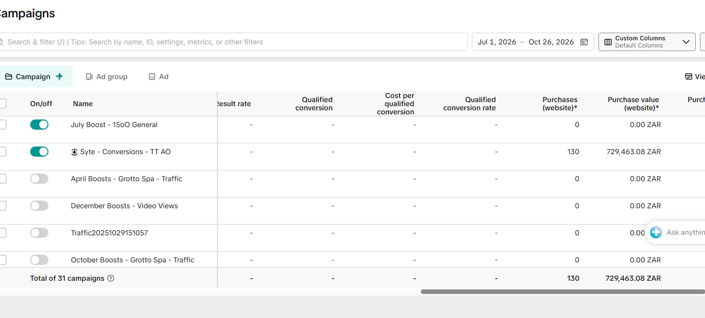Sort by the Name column header
This screenshot has width=705, height=318.
(x=83, y=104)
